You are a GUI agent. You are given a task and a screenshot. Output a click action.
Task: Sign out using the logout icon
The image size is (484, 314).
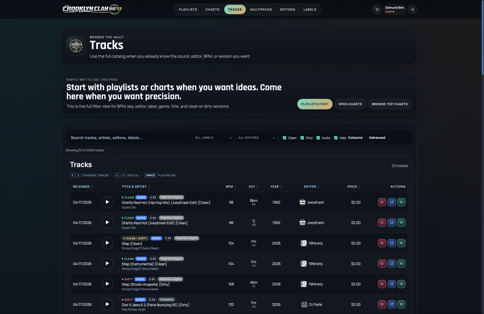[412, 9]
